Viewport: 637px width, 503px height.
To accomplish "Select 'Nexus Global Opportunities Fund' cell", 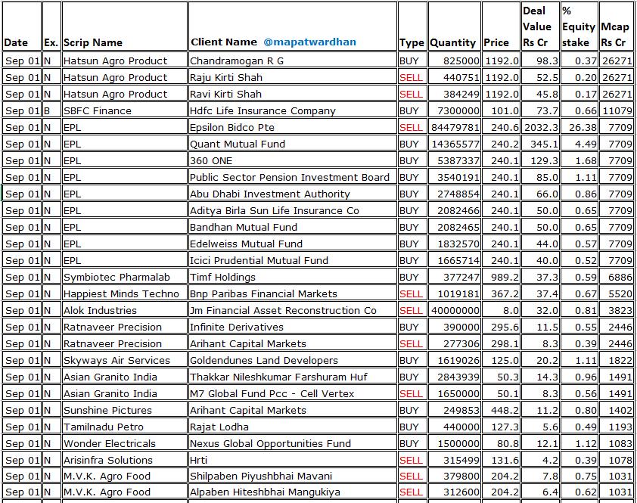I will click(293, 444).
